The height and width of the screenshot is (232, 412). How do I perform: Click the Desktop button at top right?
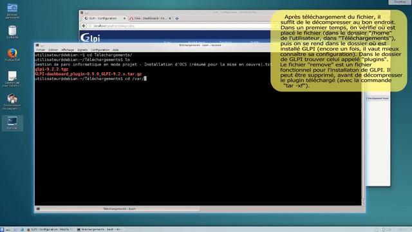(400, 2)
